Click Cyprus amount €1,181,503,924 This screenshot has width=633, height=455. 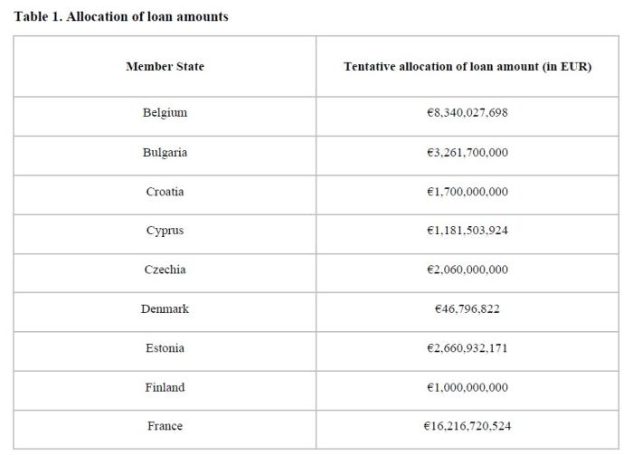468,230
